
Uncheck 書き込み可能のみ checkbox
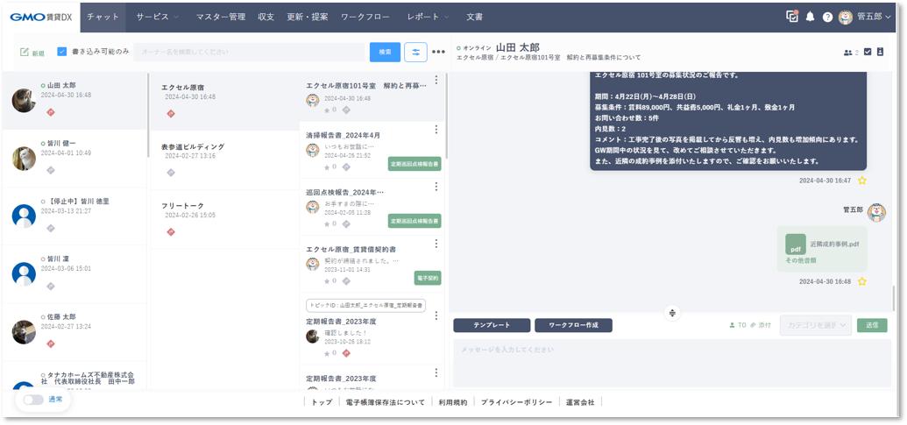pos(62,52)
